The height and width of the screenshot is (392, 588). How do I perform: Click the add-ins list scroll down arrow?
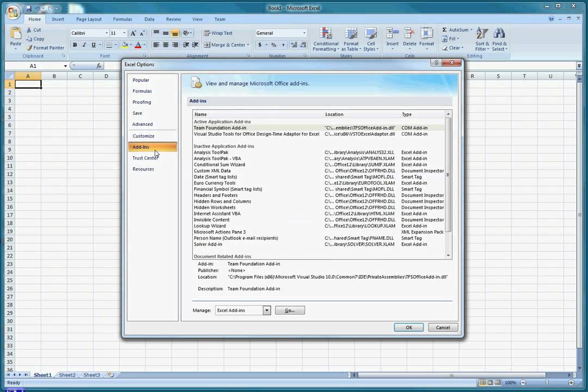pyautogui.click(x=449, y=255)
